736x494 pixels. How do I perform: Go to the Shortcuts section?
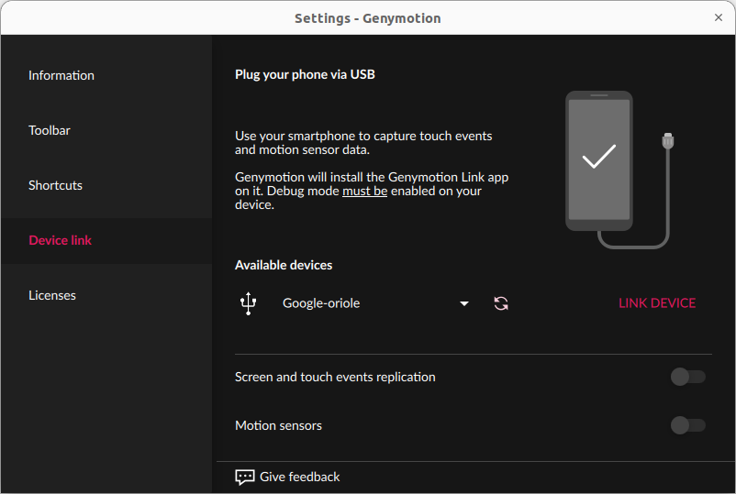56,186
